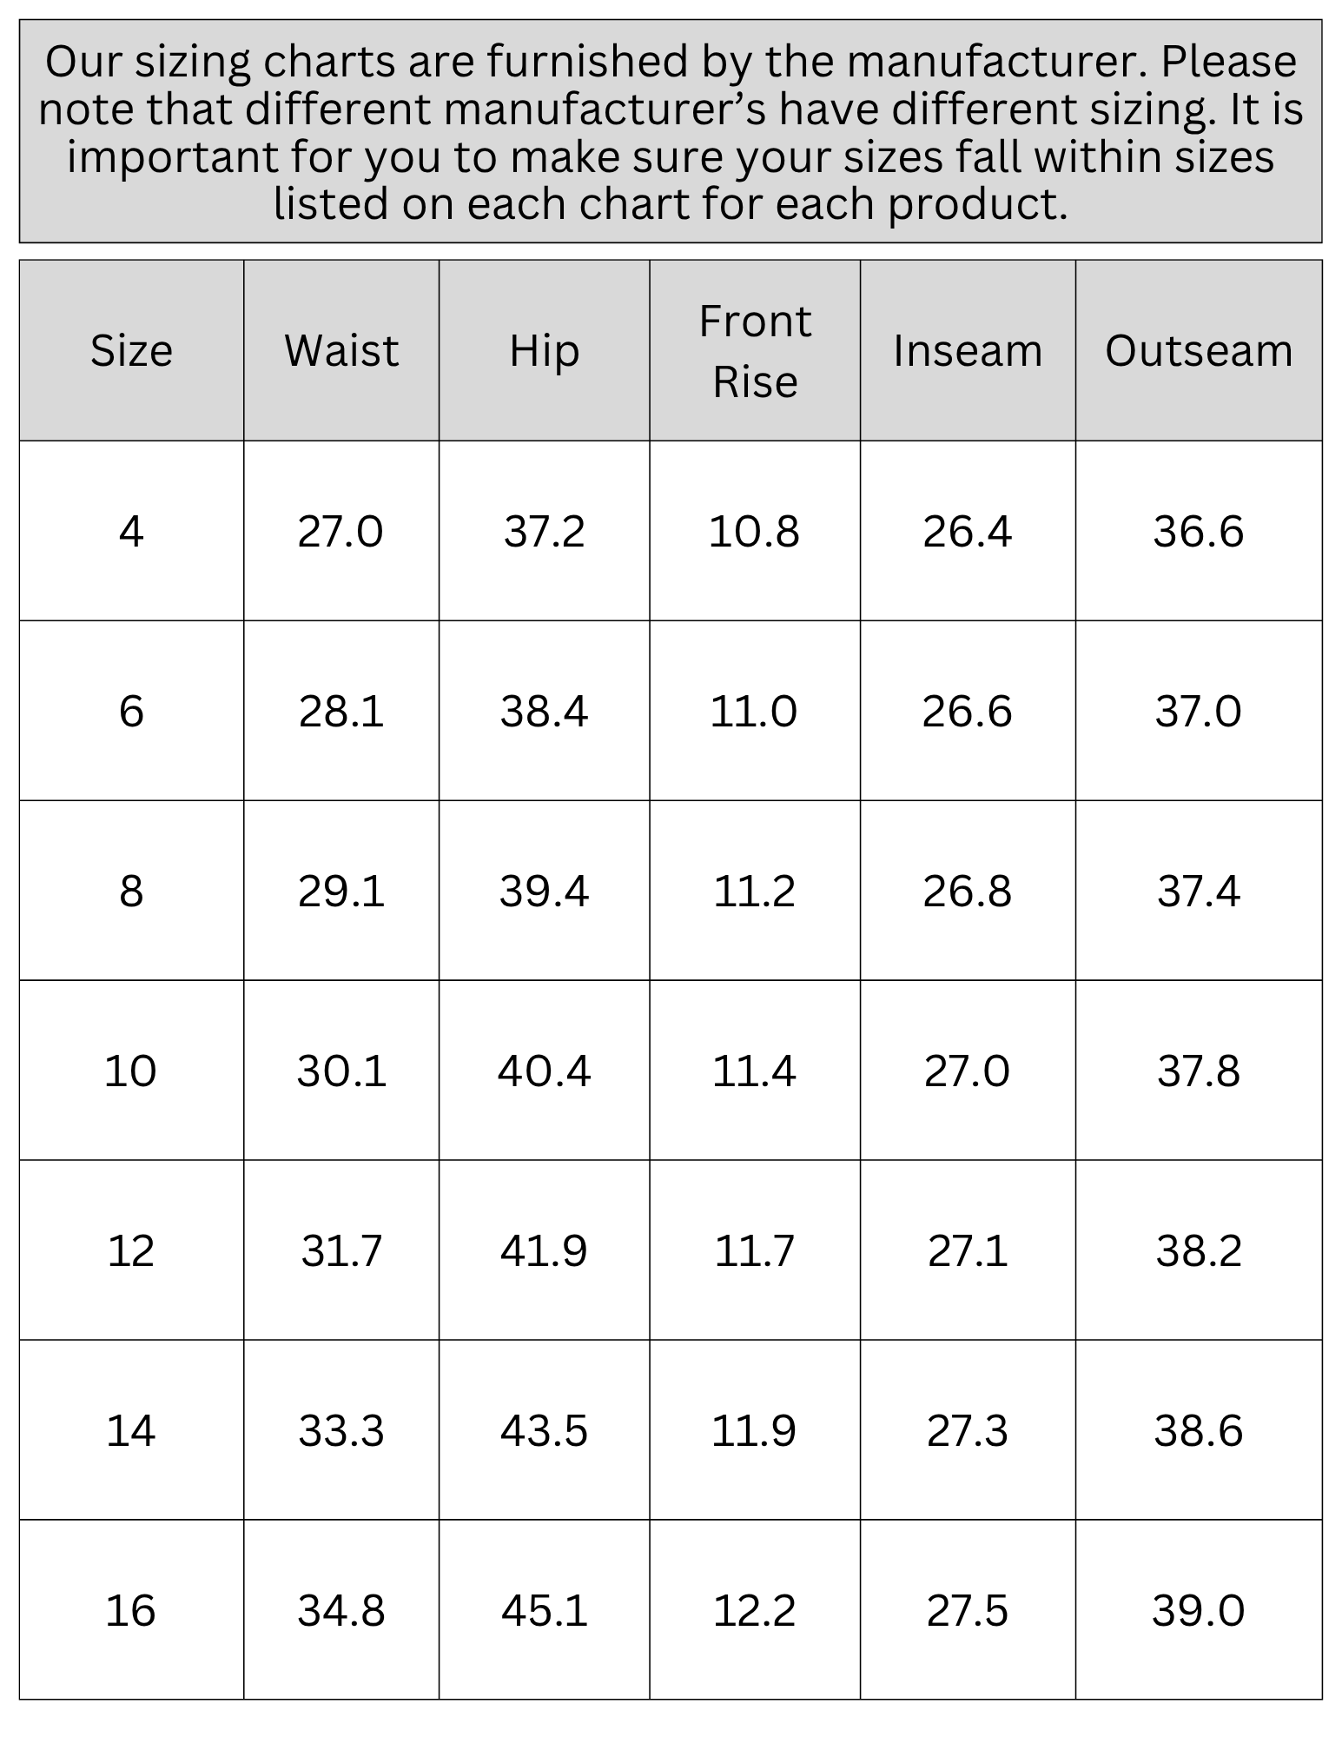Click the Waist column header
1342x1737 pixels.
[341, 350]
